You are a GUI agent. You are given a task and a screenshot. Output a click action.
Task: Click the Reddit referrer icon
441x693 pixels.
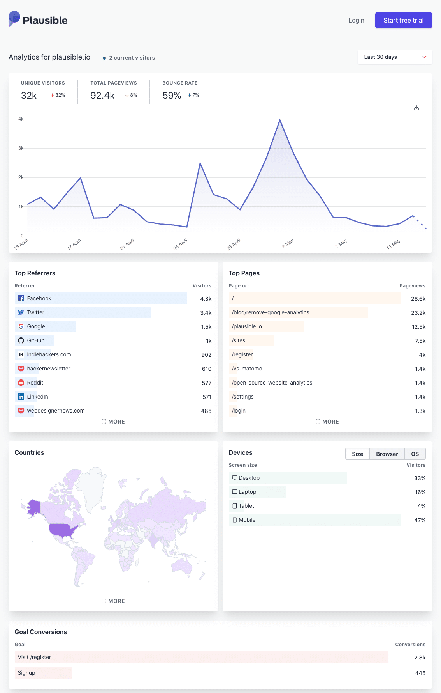pyautogui.click(x=21, y=383)
